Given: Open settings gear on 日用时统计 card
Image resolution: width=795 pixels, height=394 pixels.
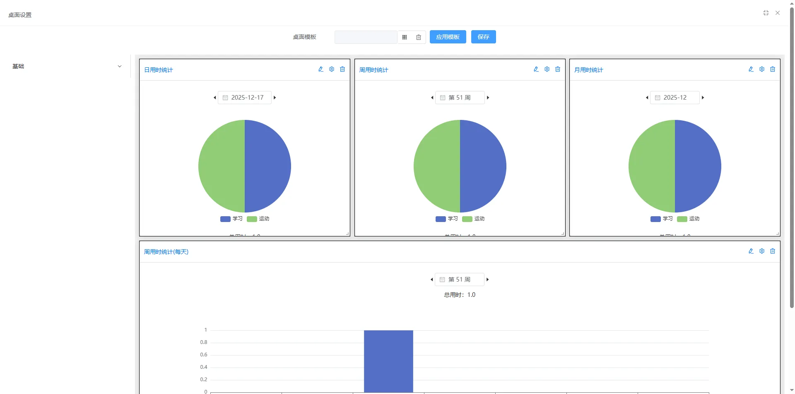Looking at the screenshot, I should (332, 69).
